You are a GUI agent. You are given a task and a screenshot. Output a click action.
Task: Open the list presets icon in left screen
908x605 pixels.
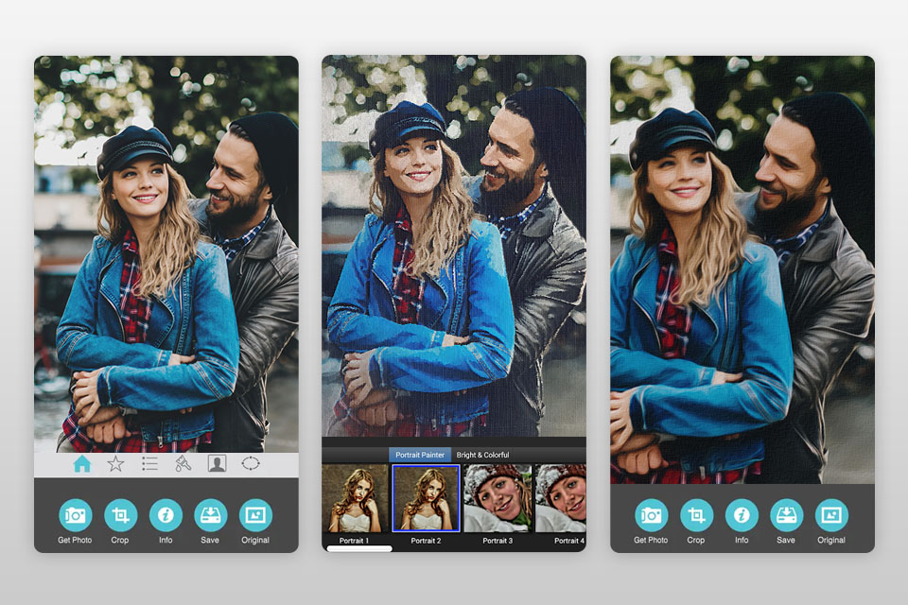[x=149, y=464]
